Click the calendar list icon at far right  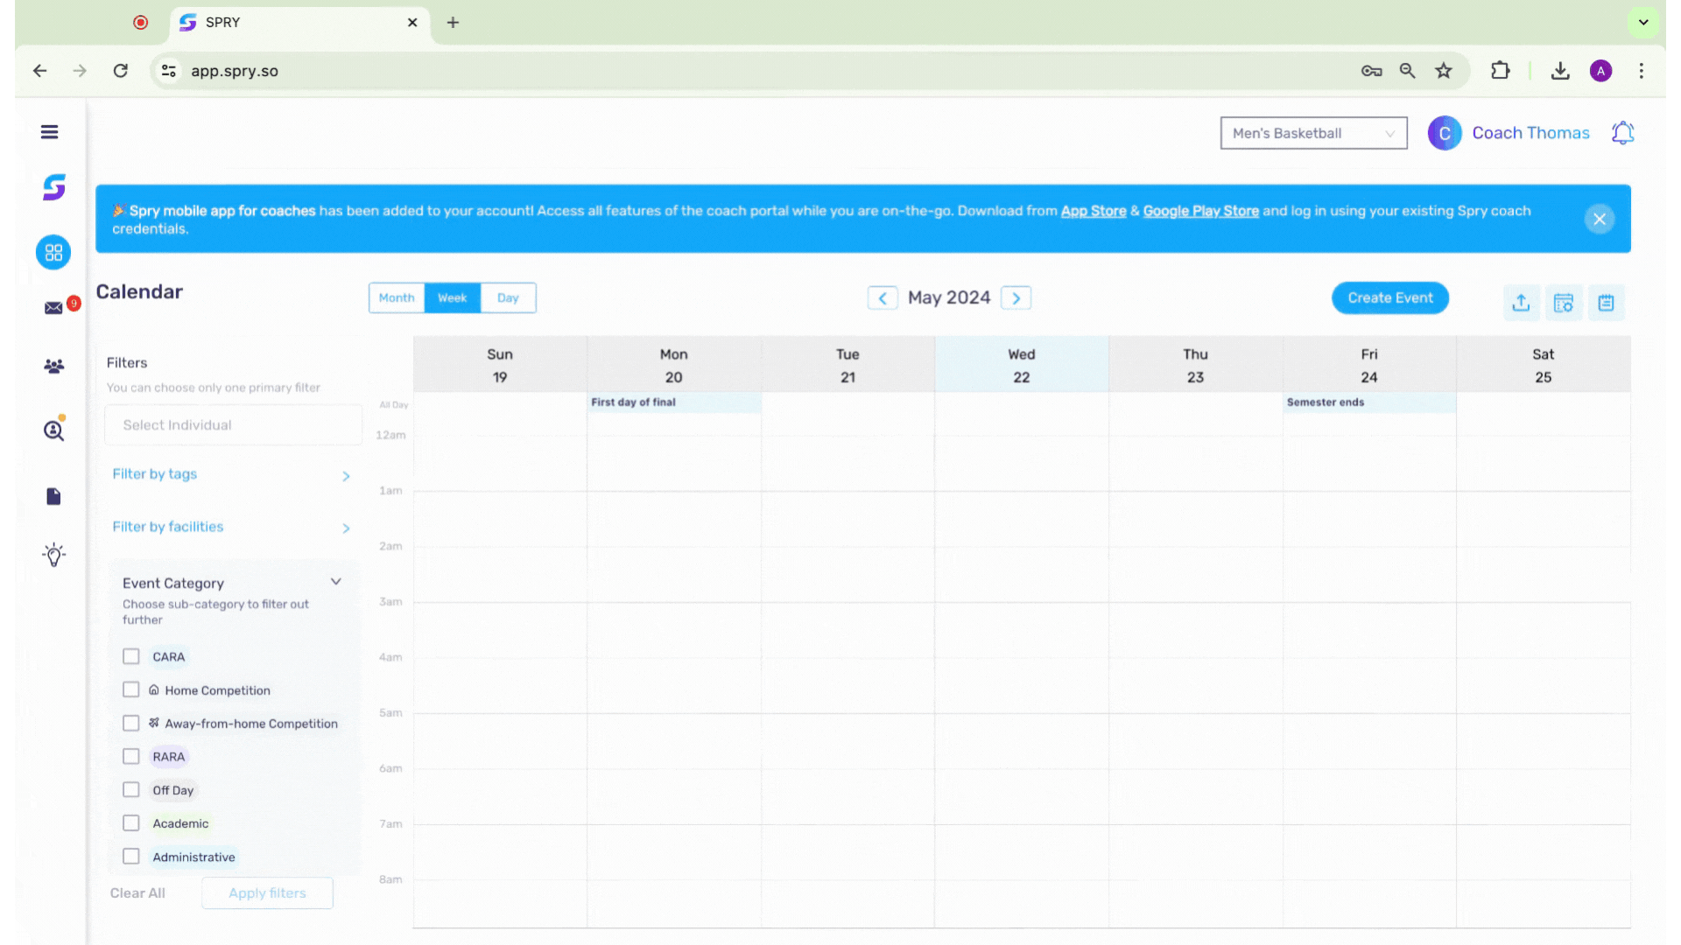click(1606, 303)
